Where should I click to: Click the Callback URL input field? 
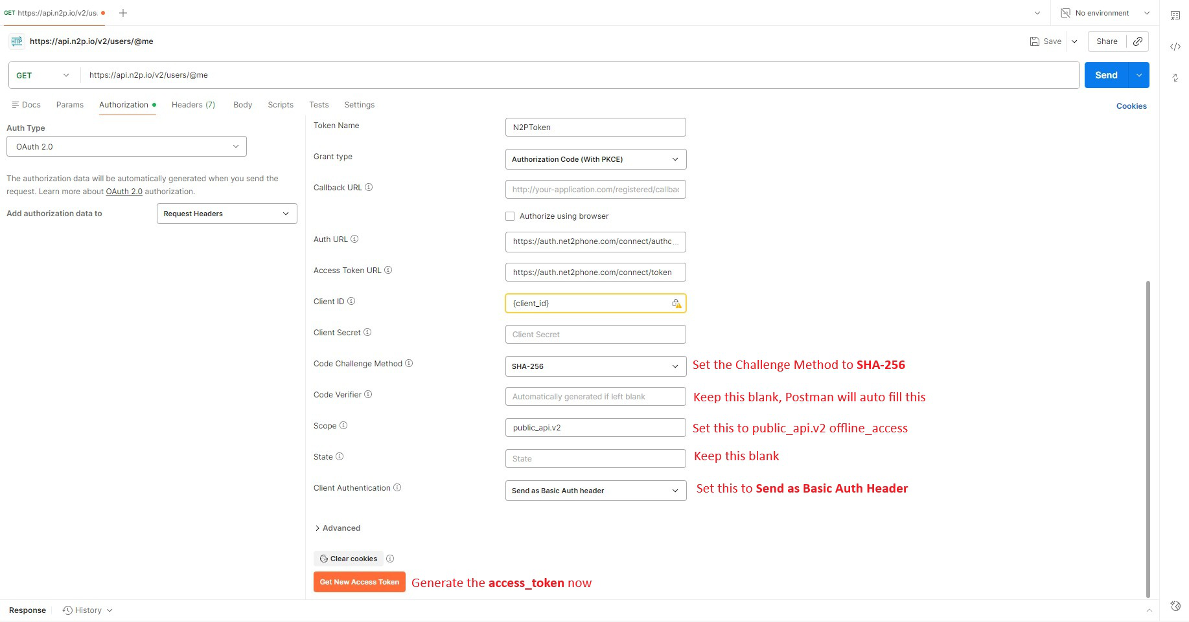click(x=595, y=190)
